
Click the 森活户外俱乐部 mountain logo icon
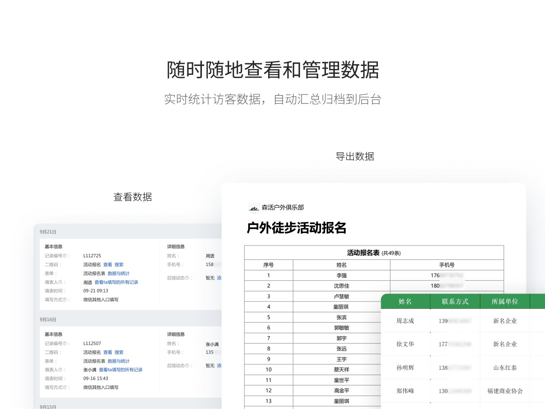(254, 208)
